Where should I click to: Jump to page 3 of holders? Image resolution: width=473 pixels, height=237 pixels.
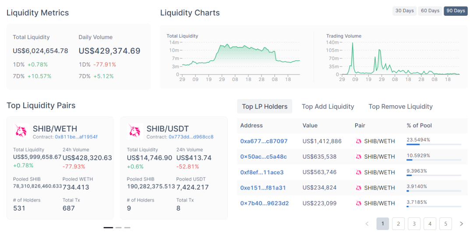click(x=414, y=224)
